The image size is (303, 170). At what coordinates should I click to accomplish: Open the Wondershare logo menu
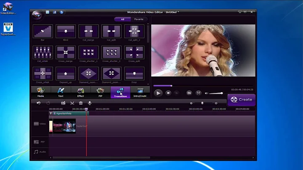37,15
